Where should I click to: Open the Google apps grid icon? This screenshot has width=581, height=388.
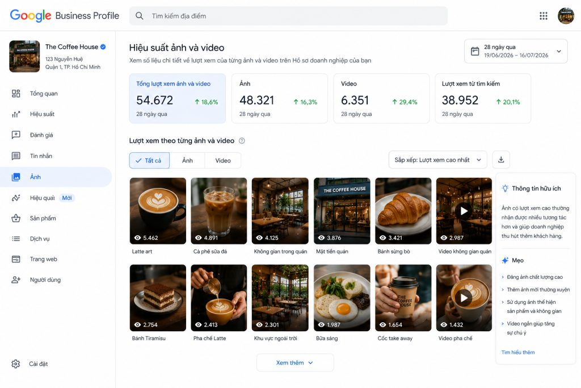point(543,15)
